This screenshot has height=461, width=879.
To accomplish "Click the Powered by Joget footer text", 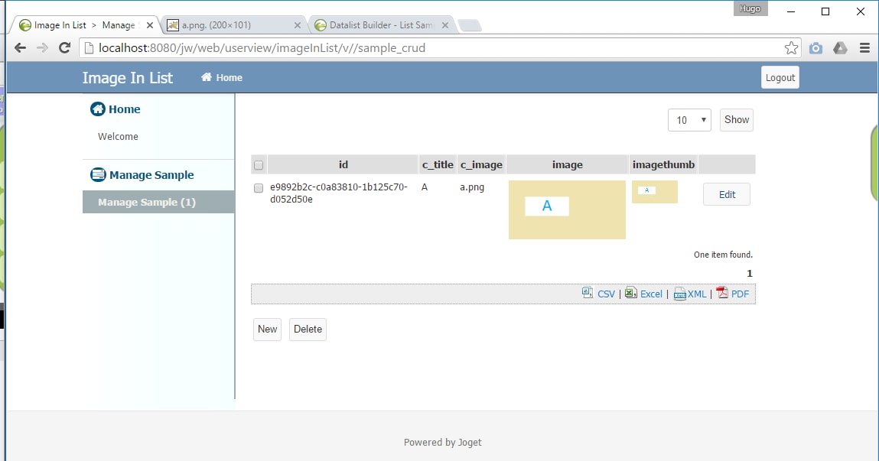I will click(442, 443).
